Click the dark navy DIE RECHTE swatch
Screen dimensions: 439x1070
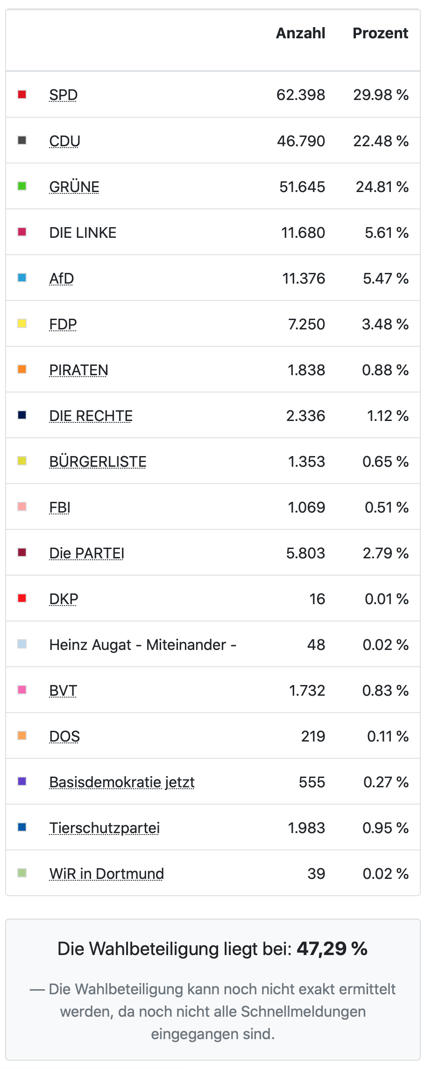(22, 415)
